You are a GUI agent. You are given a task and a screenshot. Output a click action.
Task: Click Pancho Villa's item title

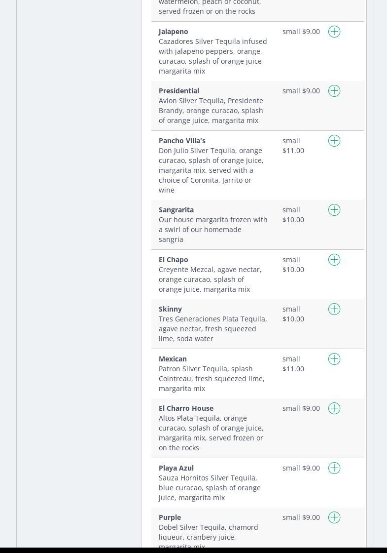click(182, 141)
